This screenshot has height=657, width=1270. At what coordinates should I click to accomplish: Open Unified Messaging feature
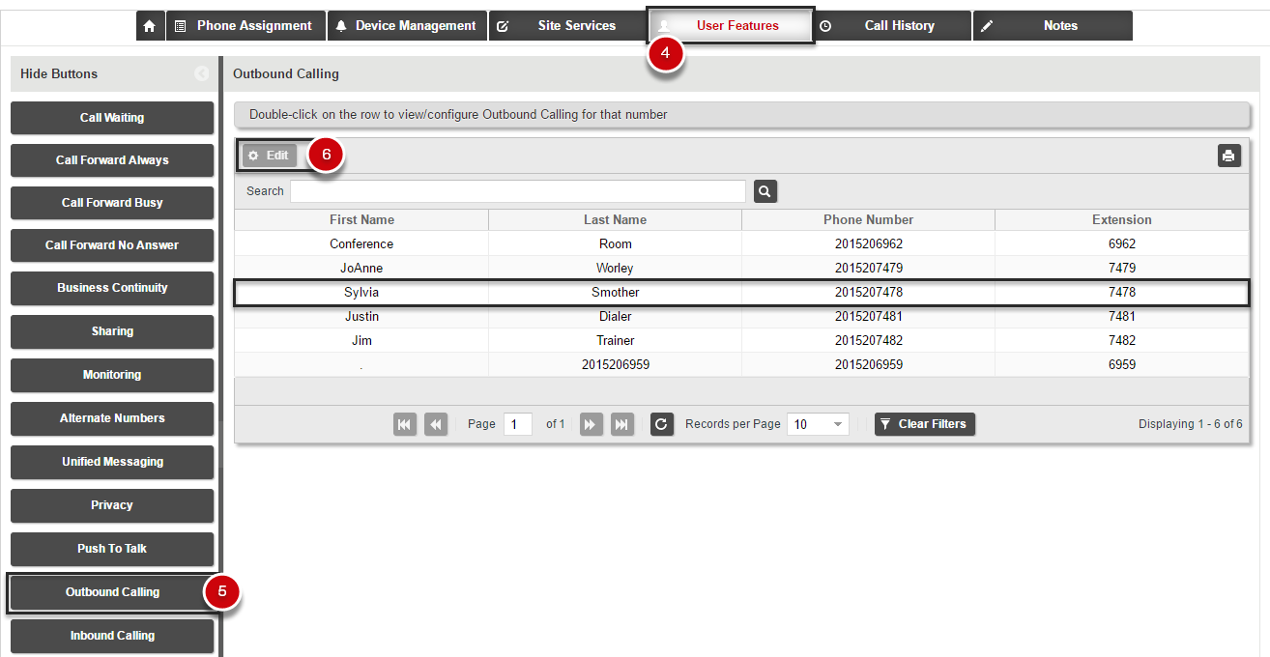click(112, 462)
